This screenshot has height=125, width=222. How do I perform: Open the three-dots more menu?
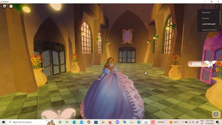[217, 6]
